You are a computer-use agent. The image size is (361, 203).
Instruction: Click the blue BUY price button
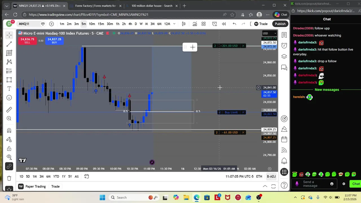[x=54, y=41]
